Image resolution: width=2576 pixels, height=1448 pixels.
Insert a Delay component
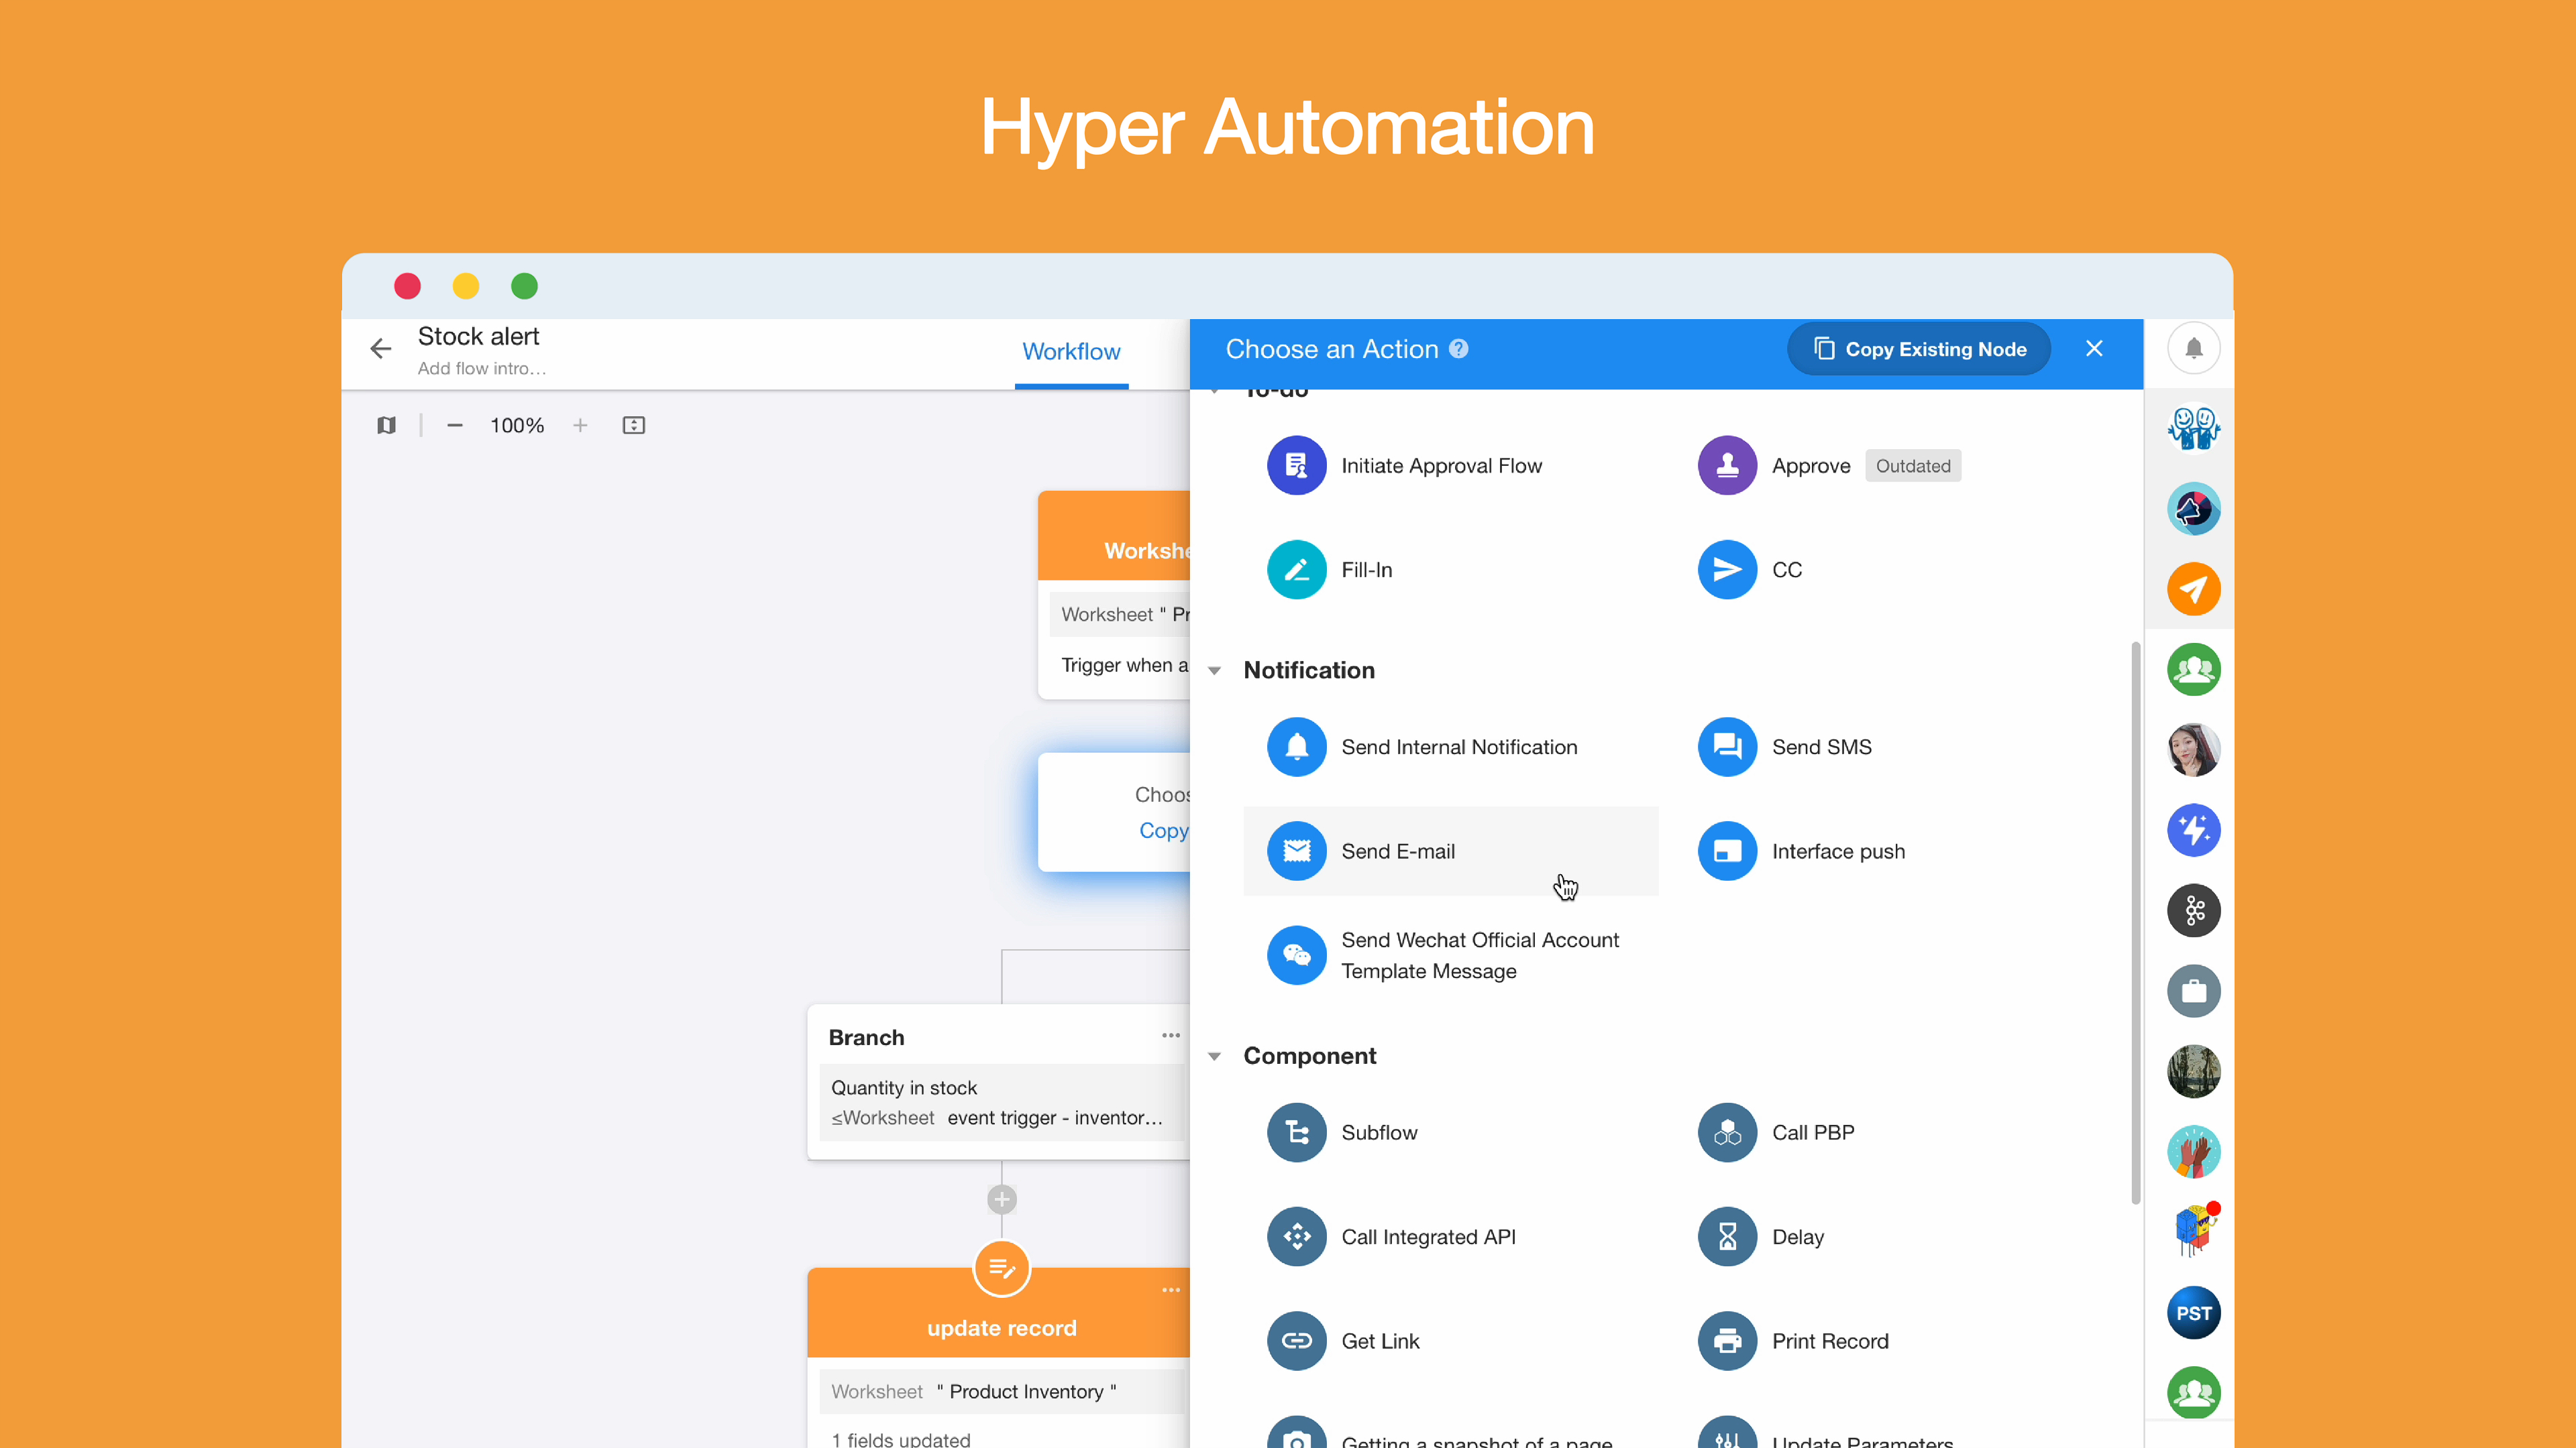(1798, 1236)
